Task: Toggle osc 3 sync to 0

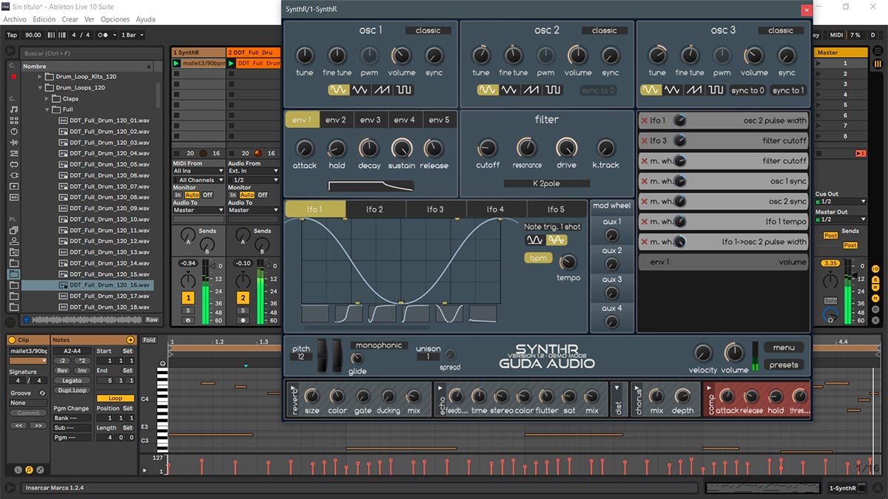Action: point(748,90)
